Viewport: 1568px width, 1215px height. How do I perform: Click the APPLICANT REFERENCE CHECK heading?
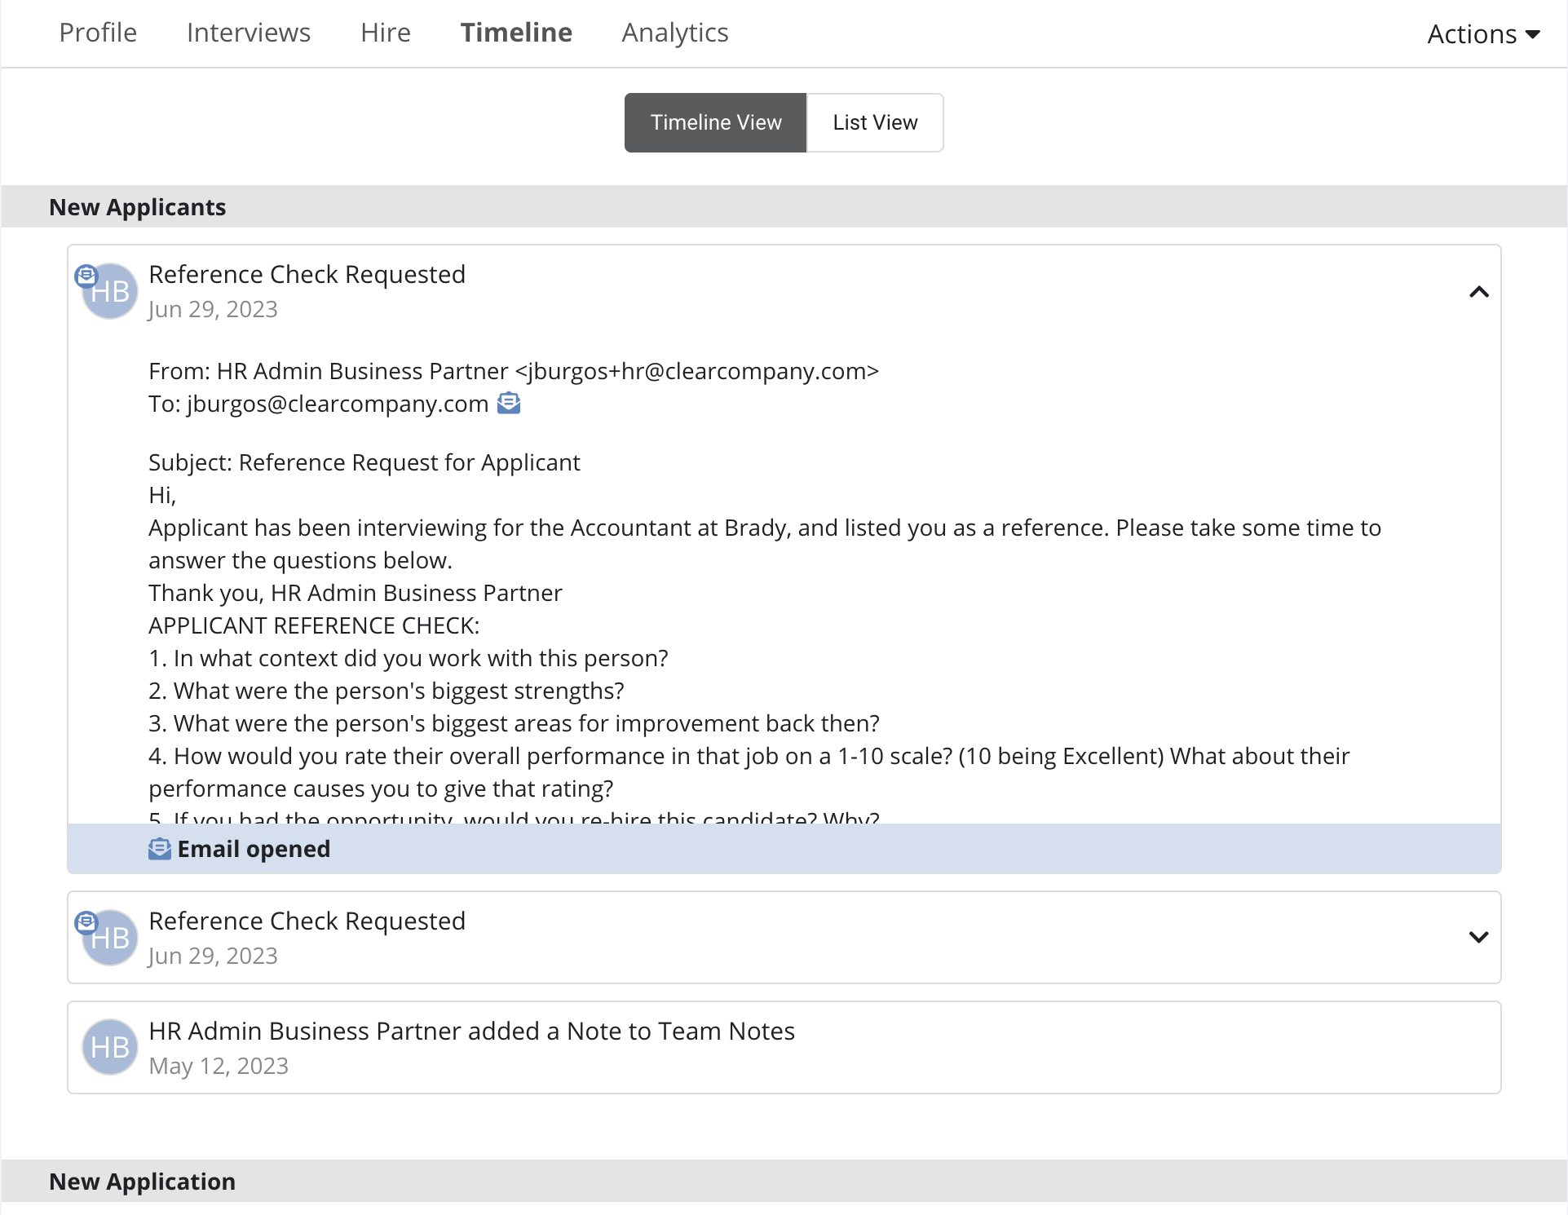tap(314, 625)
